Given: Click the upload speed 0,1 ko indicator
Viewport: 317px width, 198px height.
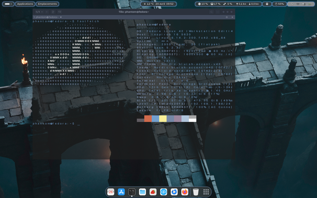Looking at the screenshot, I should coord(241,4).
